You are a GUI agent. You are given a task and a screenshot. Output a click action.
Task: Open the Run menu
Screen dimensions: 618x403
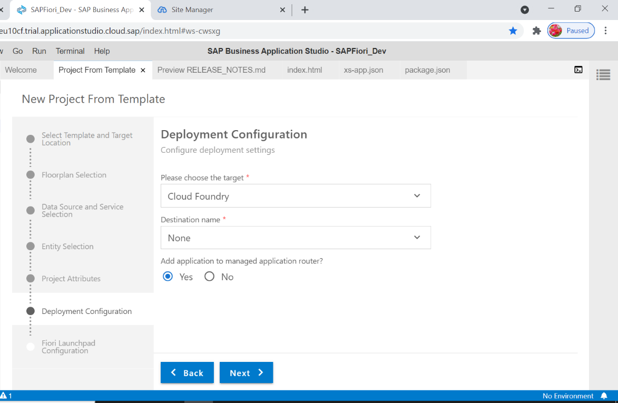point(39,51)
